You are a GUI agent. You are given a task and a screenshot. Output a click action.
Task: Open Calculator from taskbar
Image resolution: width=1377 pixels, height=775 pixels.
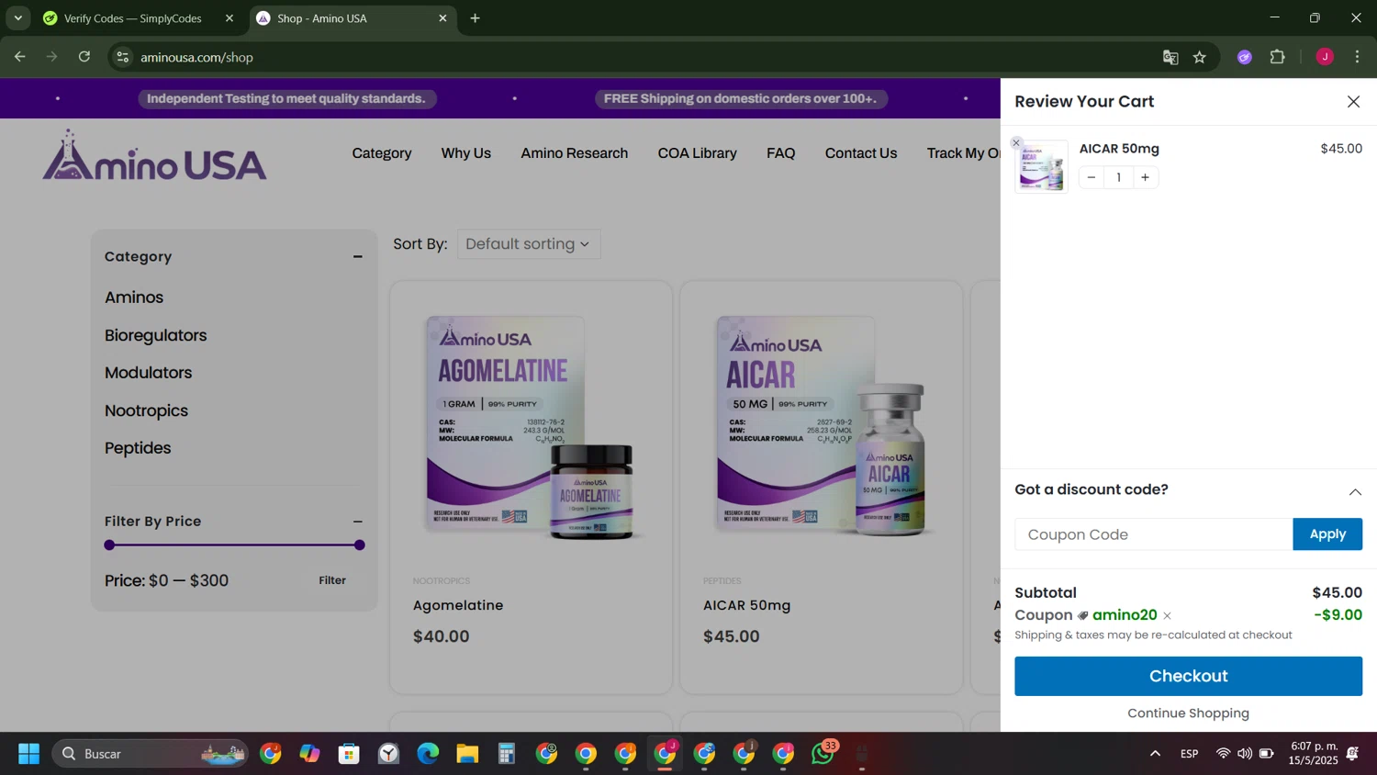507,754
